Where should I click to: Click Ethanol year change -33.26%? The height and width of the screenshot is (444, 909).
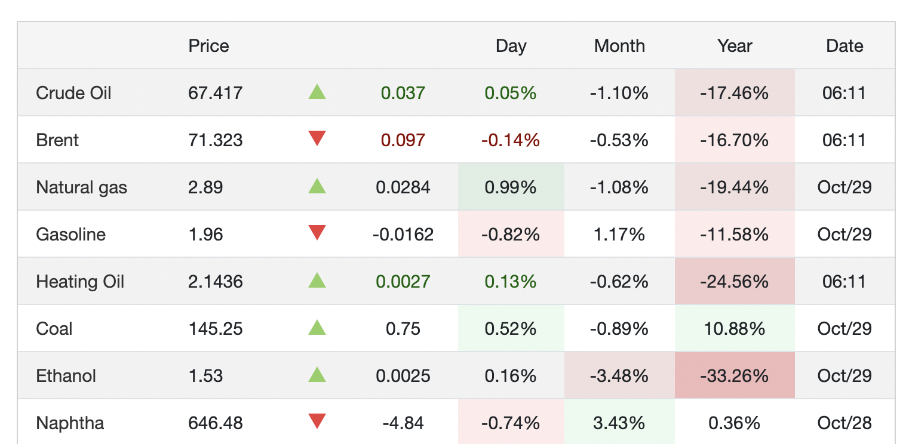pos(735,376)
